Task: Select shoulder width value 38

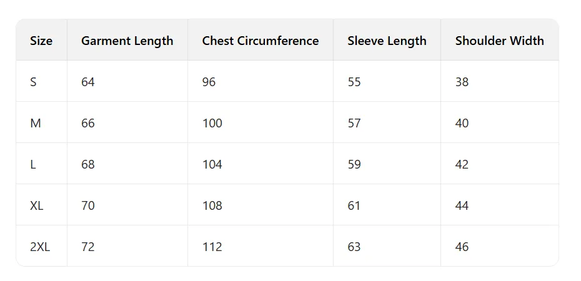Action: [x=462, y=82]
